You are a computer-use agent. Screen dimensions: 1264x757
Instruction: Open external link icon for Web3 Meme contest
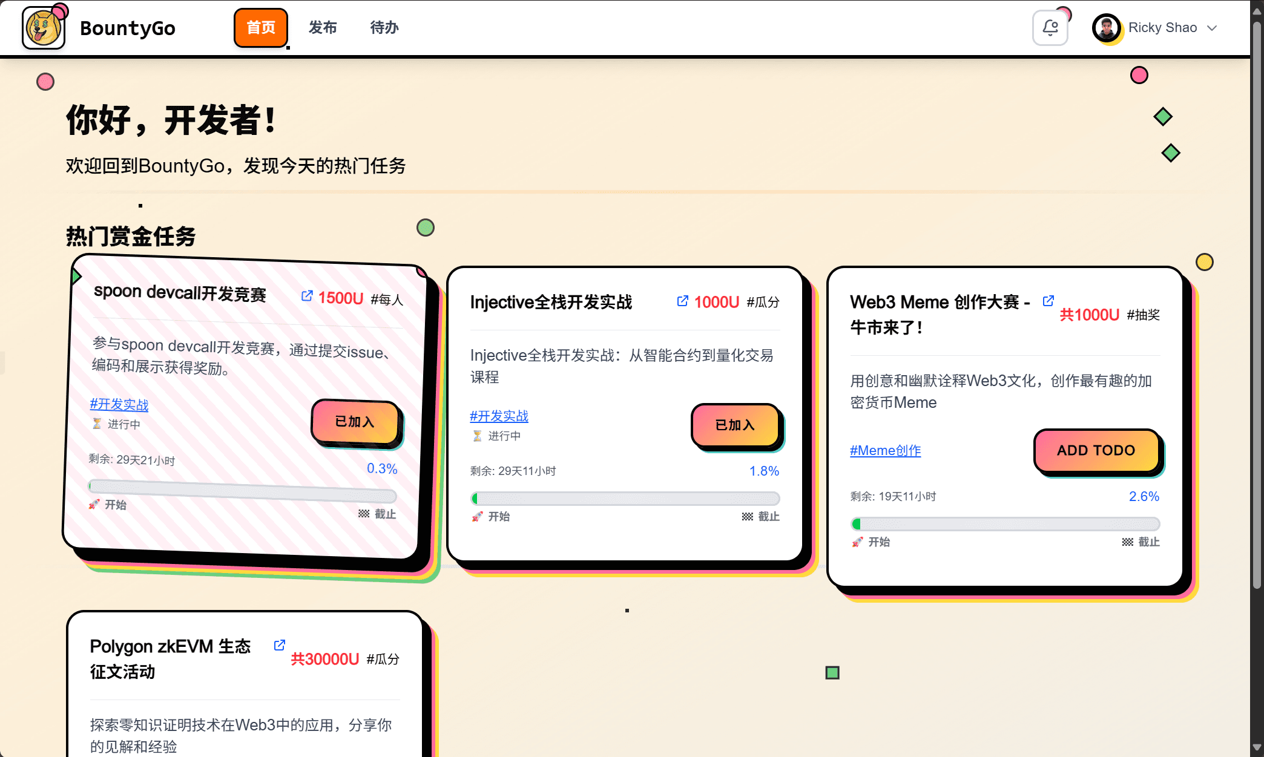tap(1048, 301)
